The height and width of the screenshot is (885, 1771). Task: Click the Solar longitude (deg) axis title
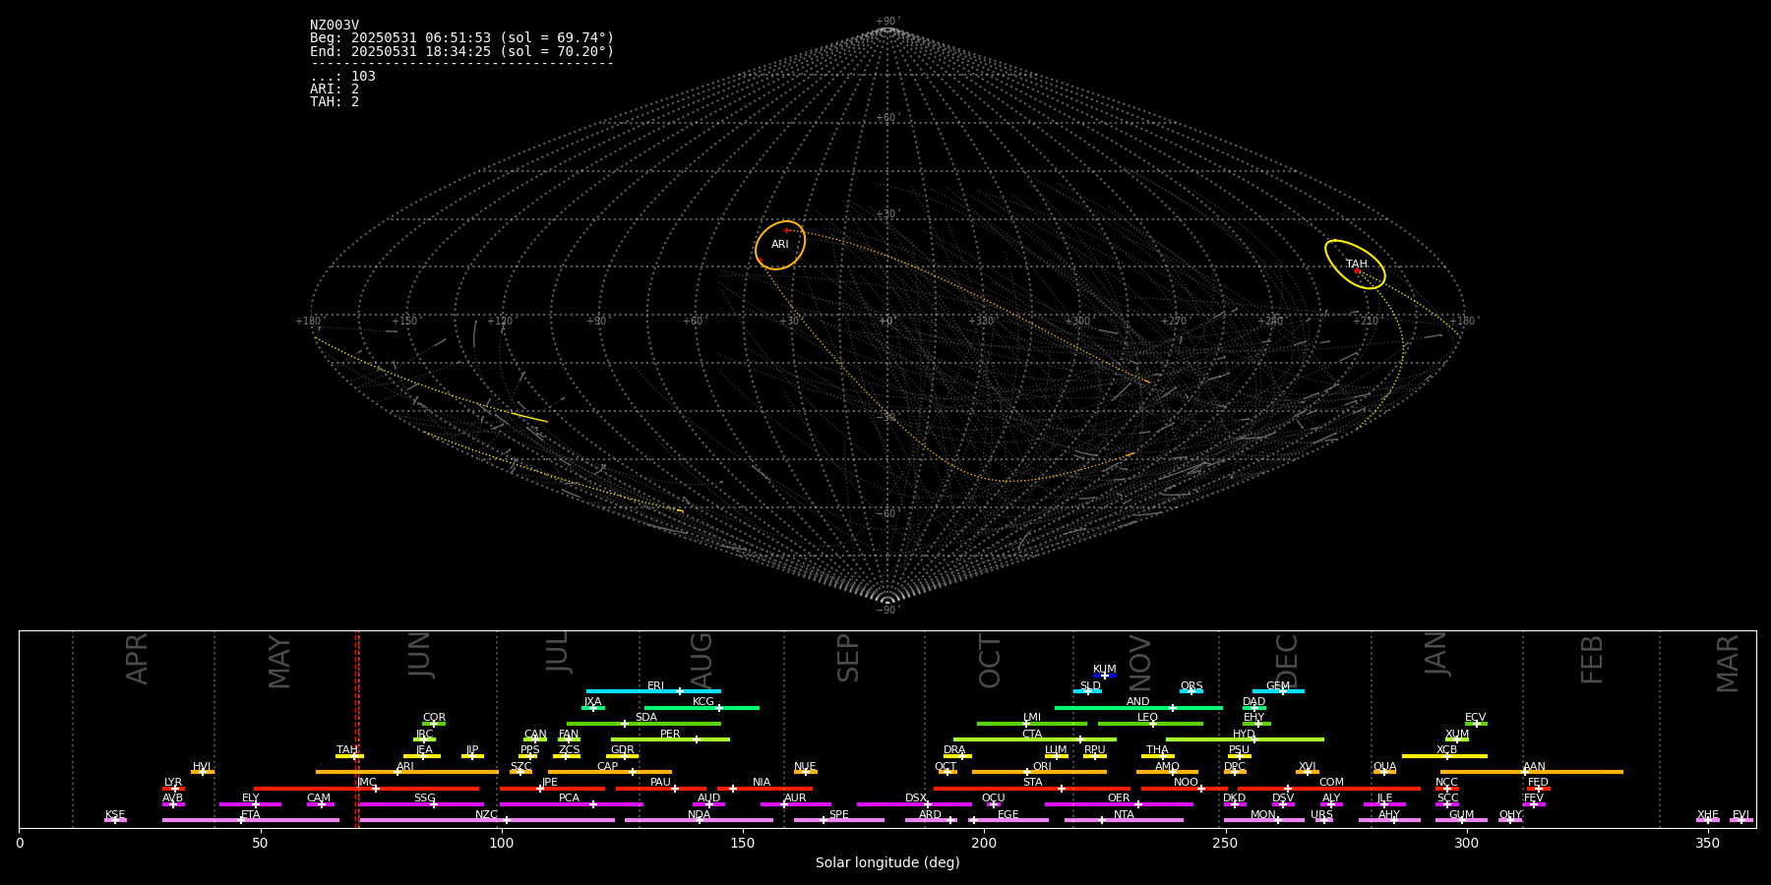tap(887, 863)
